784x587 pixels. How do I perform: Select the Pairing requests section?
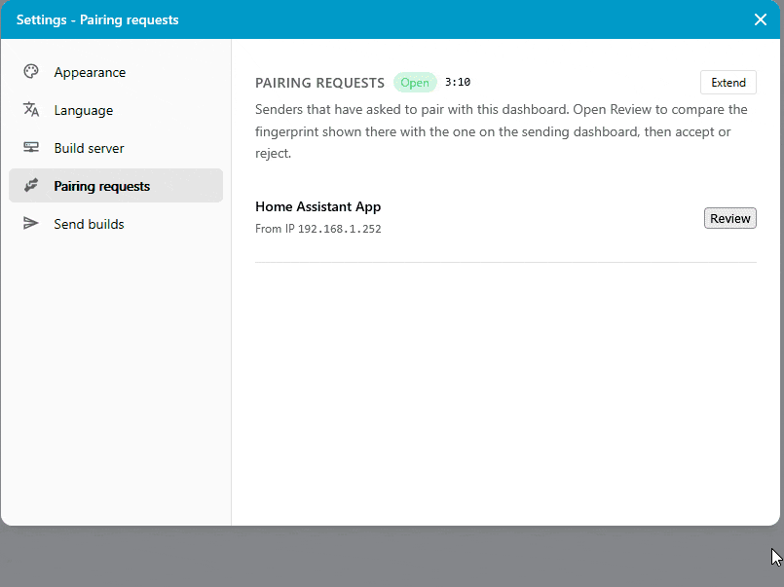[116, 186]
